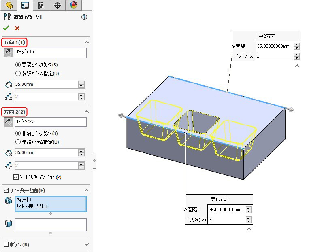
Task: Uncheck シードのみパターン化(P) checkbox
Action: point(16,177)
